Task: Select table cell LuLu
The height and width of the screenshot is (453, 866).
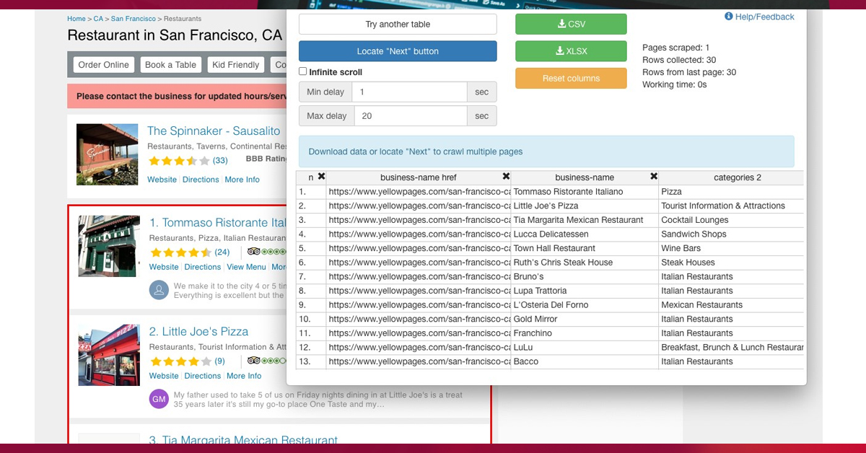Action: 585,348
